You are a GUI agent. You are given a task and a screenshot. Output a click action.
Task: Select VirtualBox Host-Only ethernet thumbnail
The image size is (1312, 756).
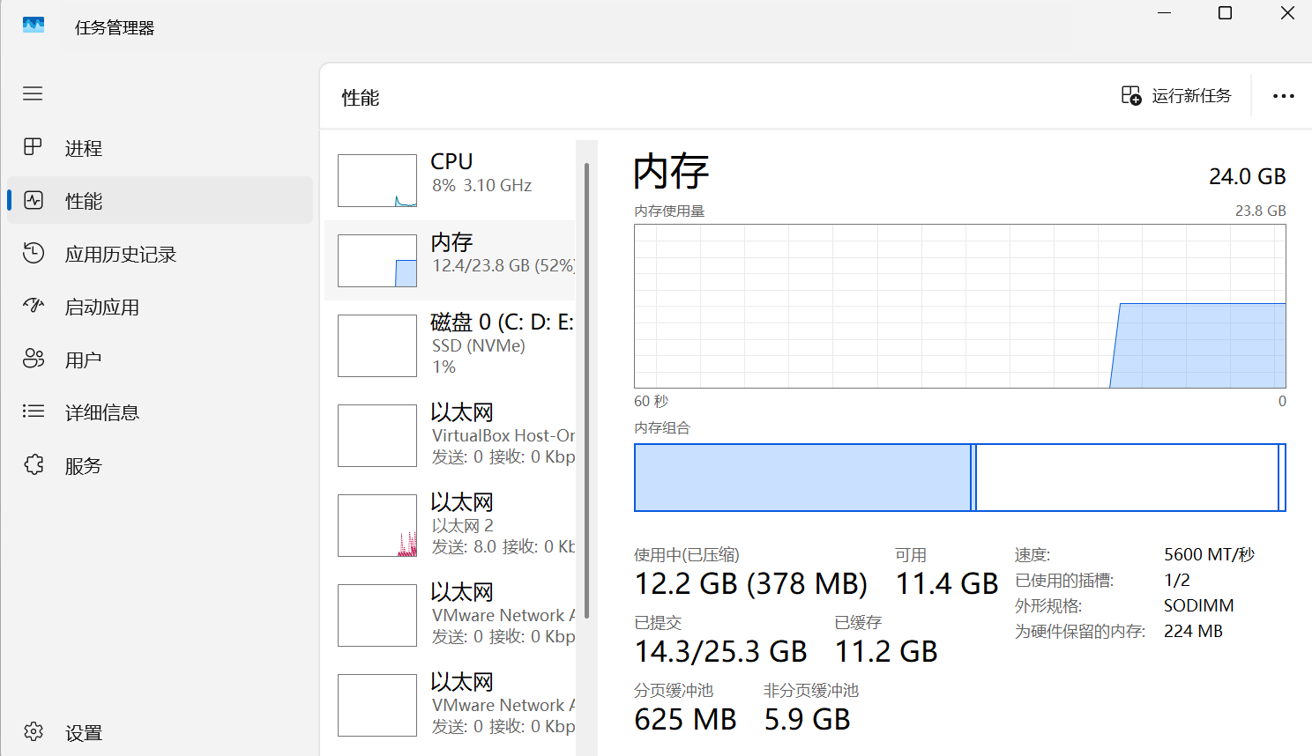pyautogui.click(x=377, y=435)
